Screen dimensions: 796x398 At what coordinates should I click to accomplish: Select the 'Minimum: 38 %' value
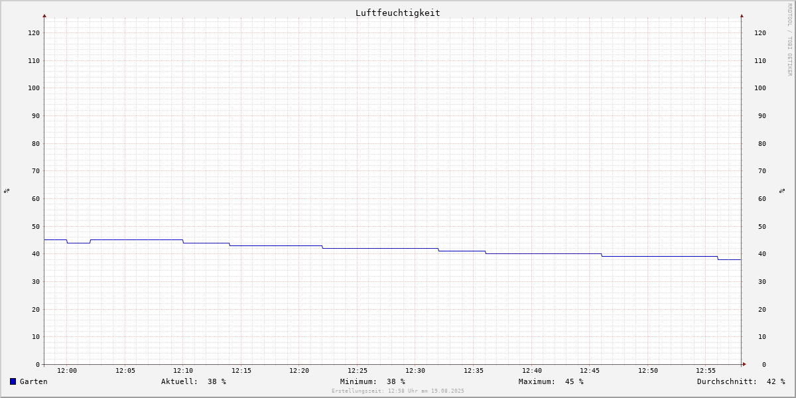pyautogui.click(x=373, y=381)
